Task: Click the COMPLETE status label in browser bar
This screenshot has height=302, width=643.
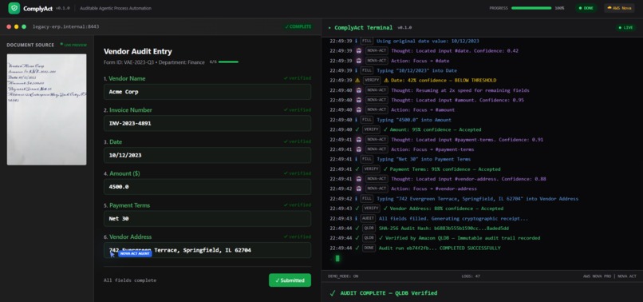Action: coord(298,26)
